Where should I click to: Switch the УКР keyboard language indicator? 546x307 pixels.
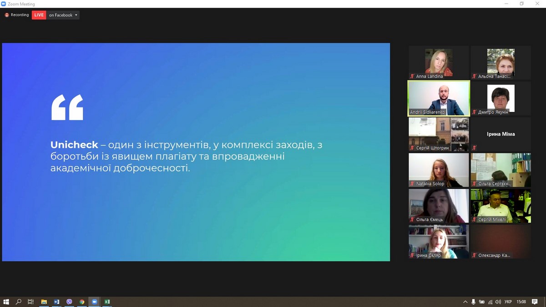[x=508, y=302]
